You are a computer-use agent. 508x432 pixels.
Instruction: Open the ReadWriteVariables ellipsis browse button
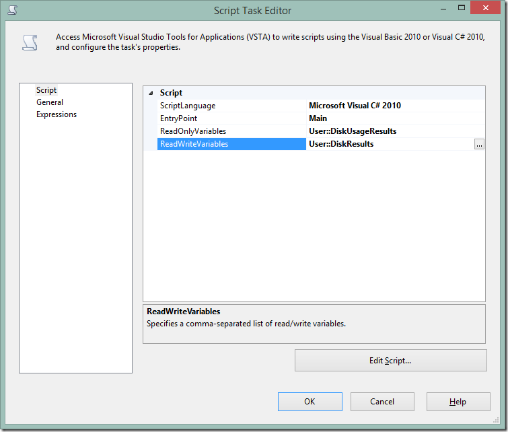(479, 144)
